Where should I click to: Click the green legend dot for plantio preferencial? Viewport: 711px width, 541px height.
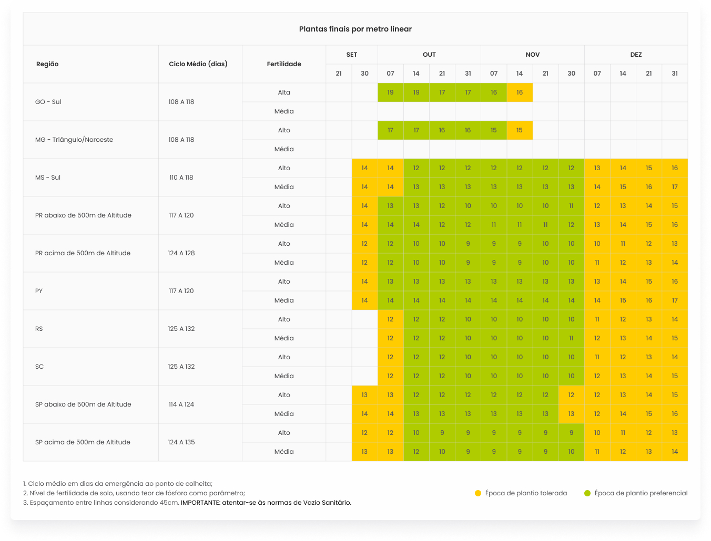(587, 493)
